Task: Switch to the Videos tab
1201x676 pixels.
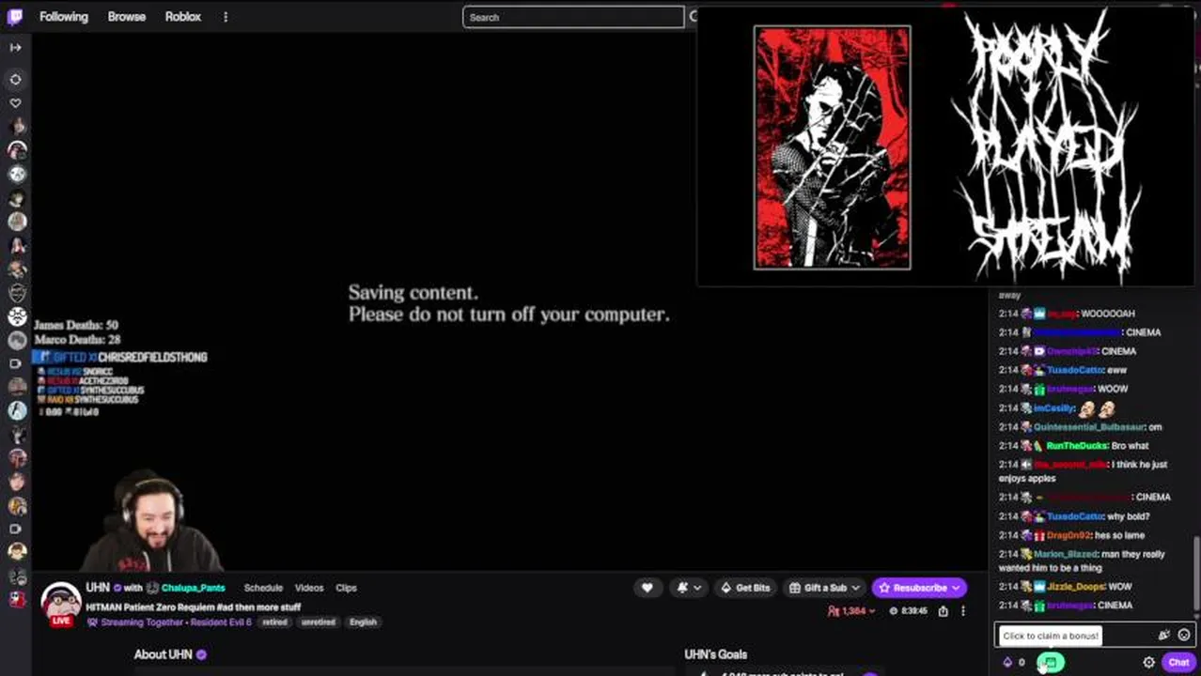Action: pyautogui.click(x=309, y=588)
